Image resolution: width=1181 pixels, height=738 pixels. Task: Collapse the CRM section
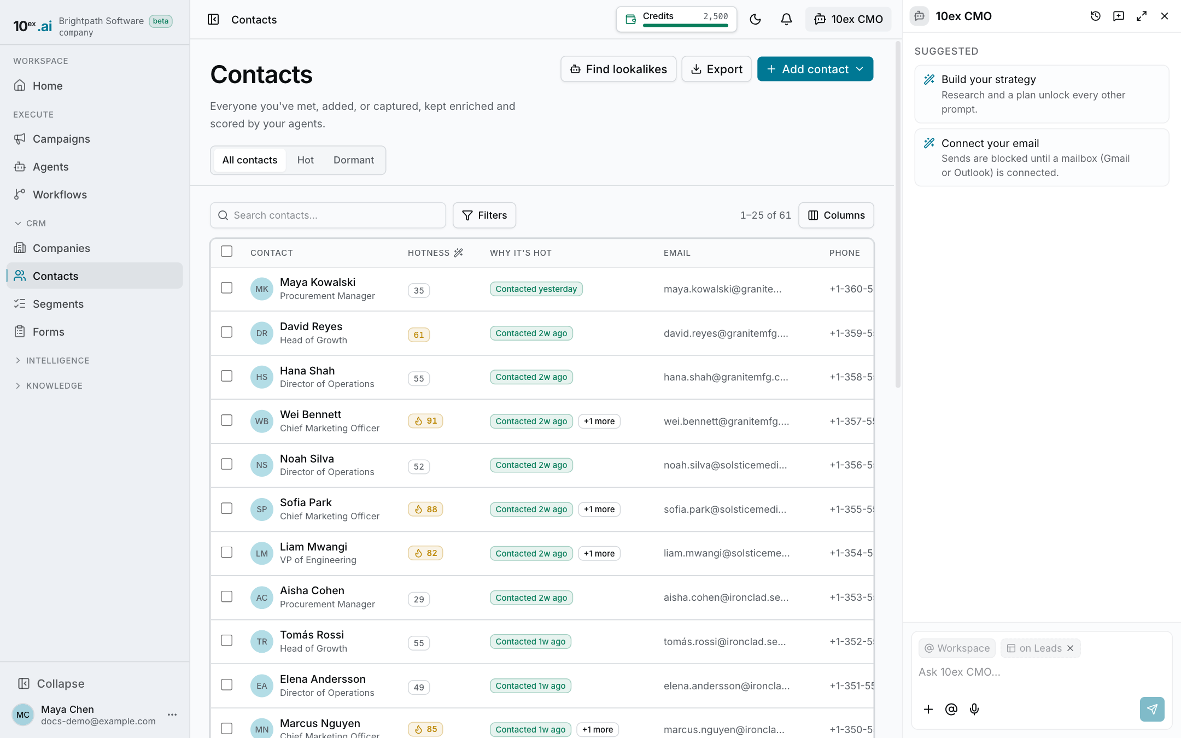point(30,223)
